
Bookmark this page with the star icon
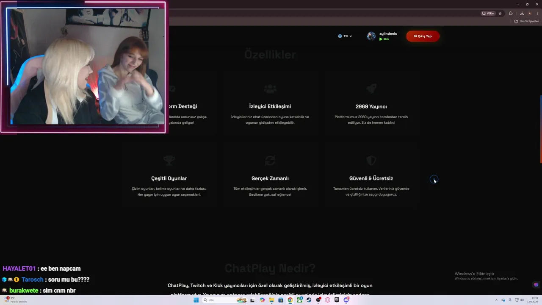[x=500, y=14]
